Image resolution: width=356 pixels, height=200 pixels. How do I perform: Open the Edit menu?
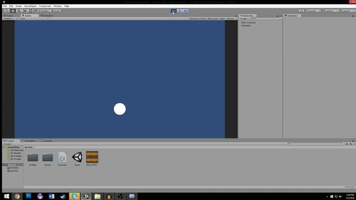coord(11,6)
